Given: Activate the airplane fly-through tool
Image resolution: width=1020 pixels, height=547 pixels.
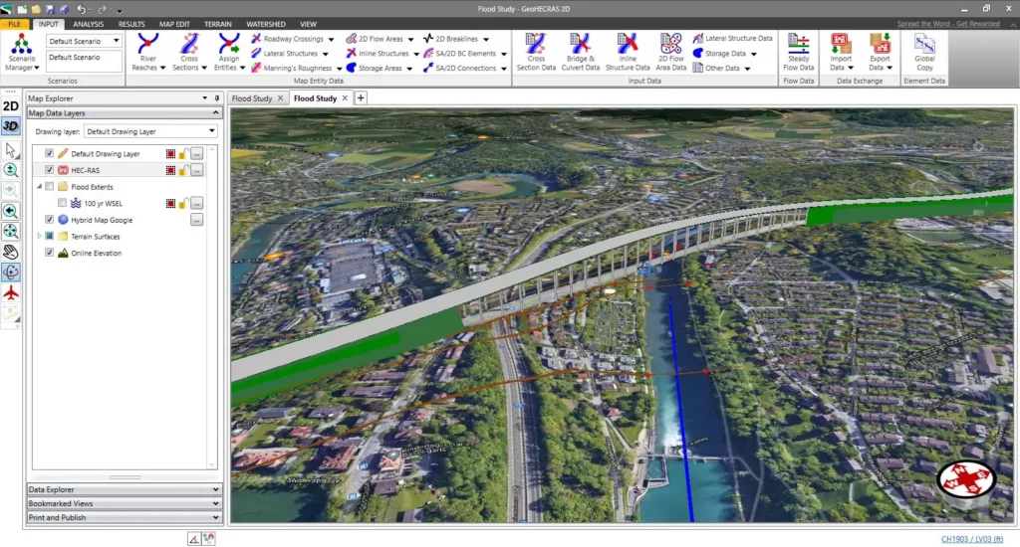Looking at the screenshot, I should [x=11, y=293].
